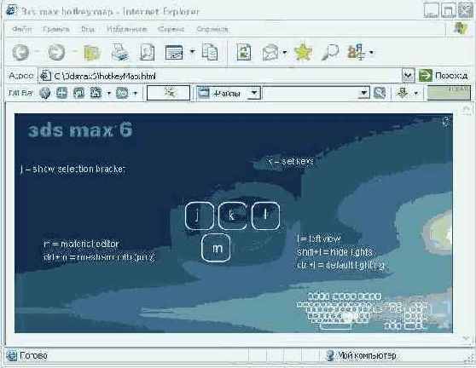
Task: Click the refresh page document icon
Action: [244, 52]
